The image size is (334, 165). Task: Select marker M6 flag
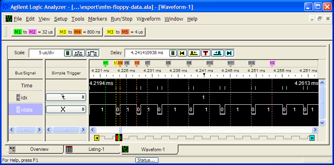pos(127,63)
